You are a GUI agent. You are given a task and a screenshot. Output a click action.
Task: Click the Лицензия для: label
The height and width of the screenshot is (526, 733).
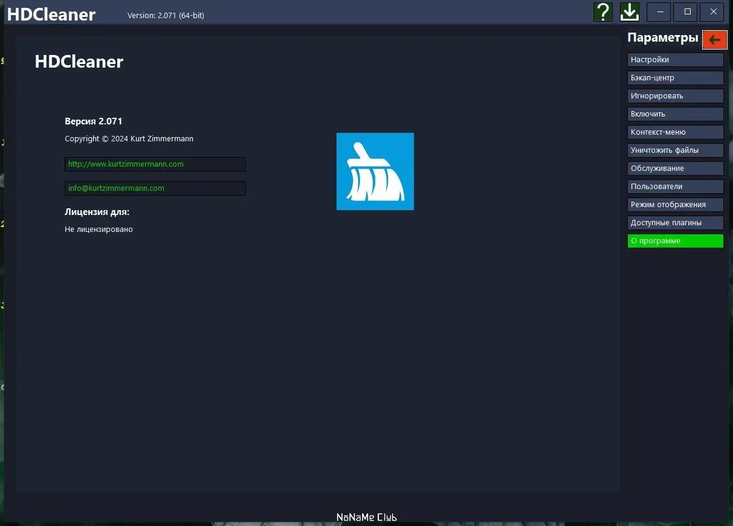97,212
